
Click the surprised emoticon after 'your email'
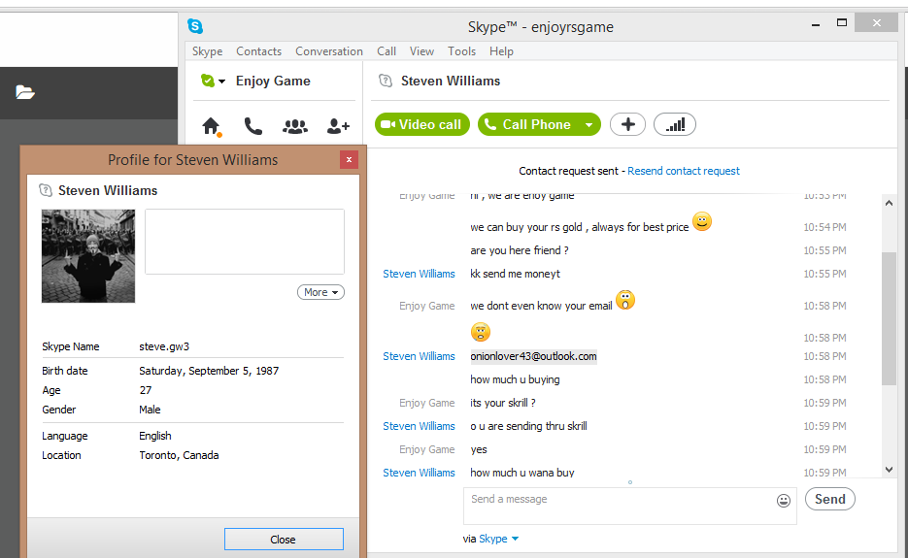pyautogui.click(x=625, y=300)
